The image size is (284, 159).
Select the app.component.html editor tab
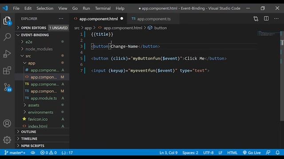pos(99,19)
